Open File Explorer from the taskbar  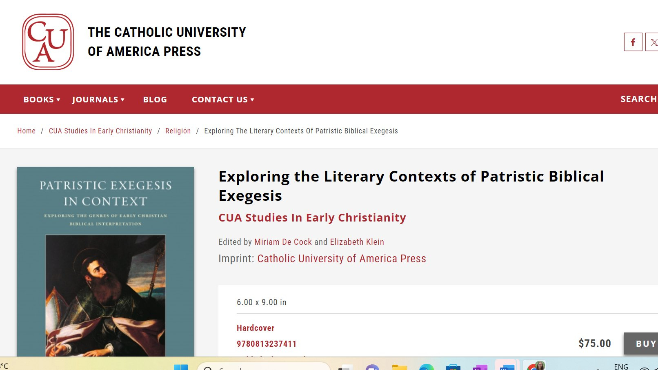399,367
